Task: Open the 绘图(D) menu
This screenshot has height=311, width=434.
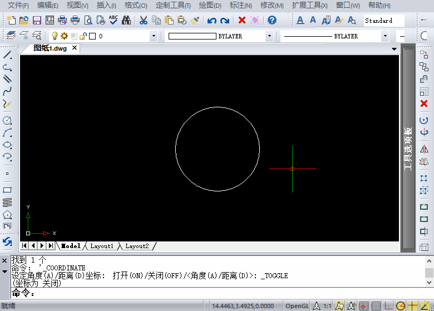Action: pyautogui.click(x=210, y=5)
